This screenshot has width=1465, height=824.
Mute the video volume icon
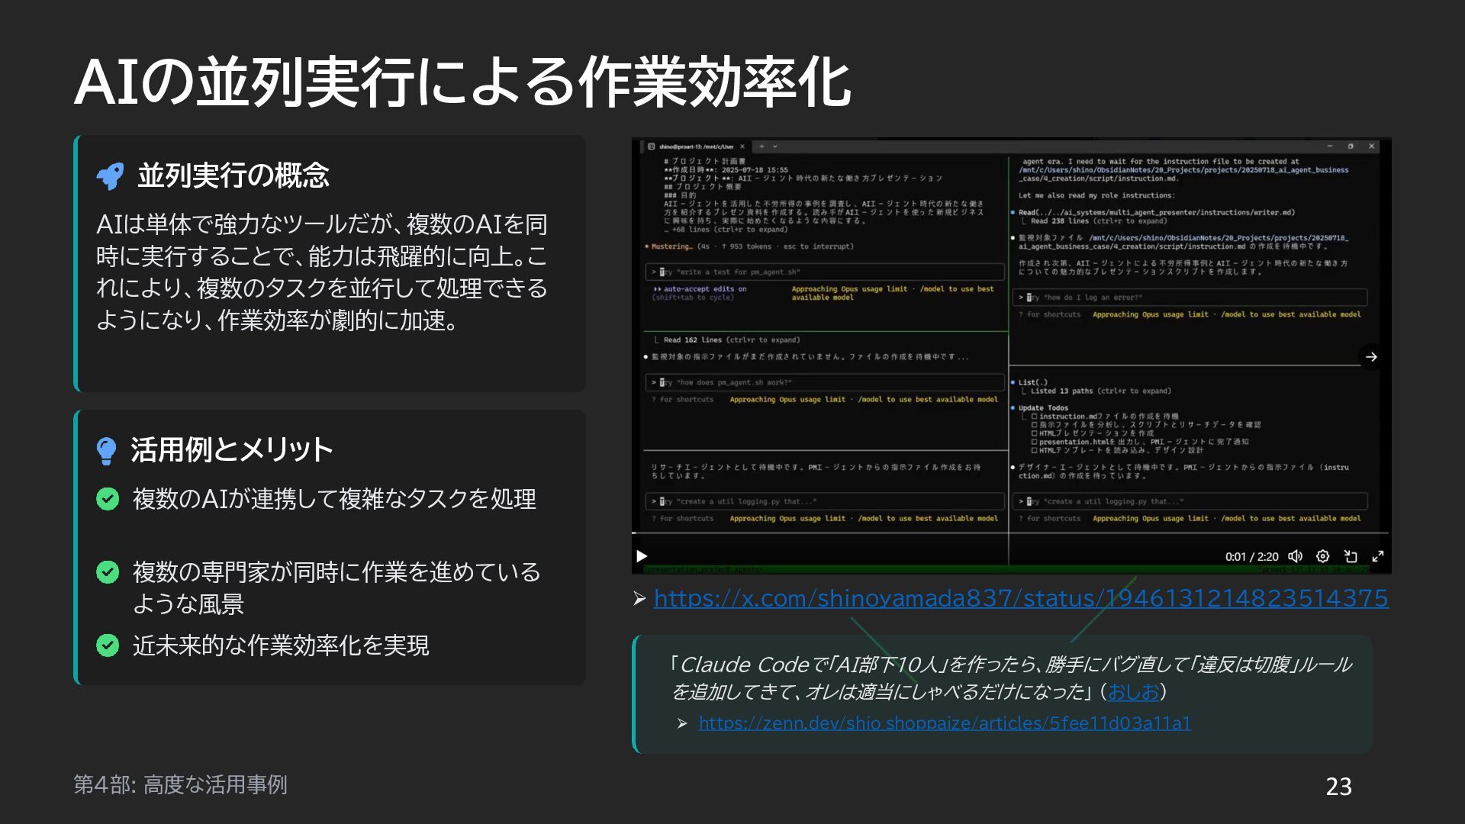(1295, 556)
